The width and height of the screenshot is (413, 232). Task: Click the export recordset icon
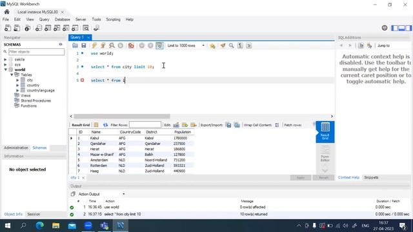tap(228, 125)
